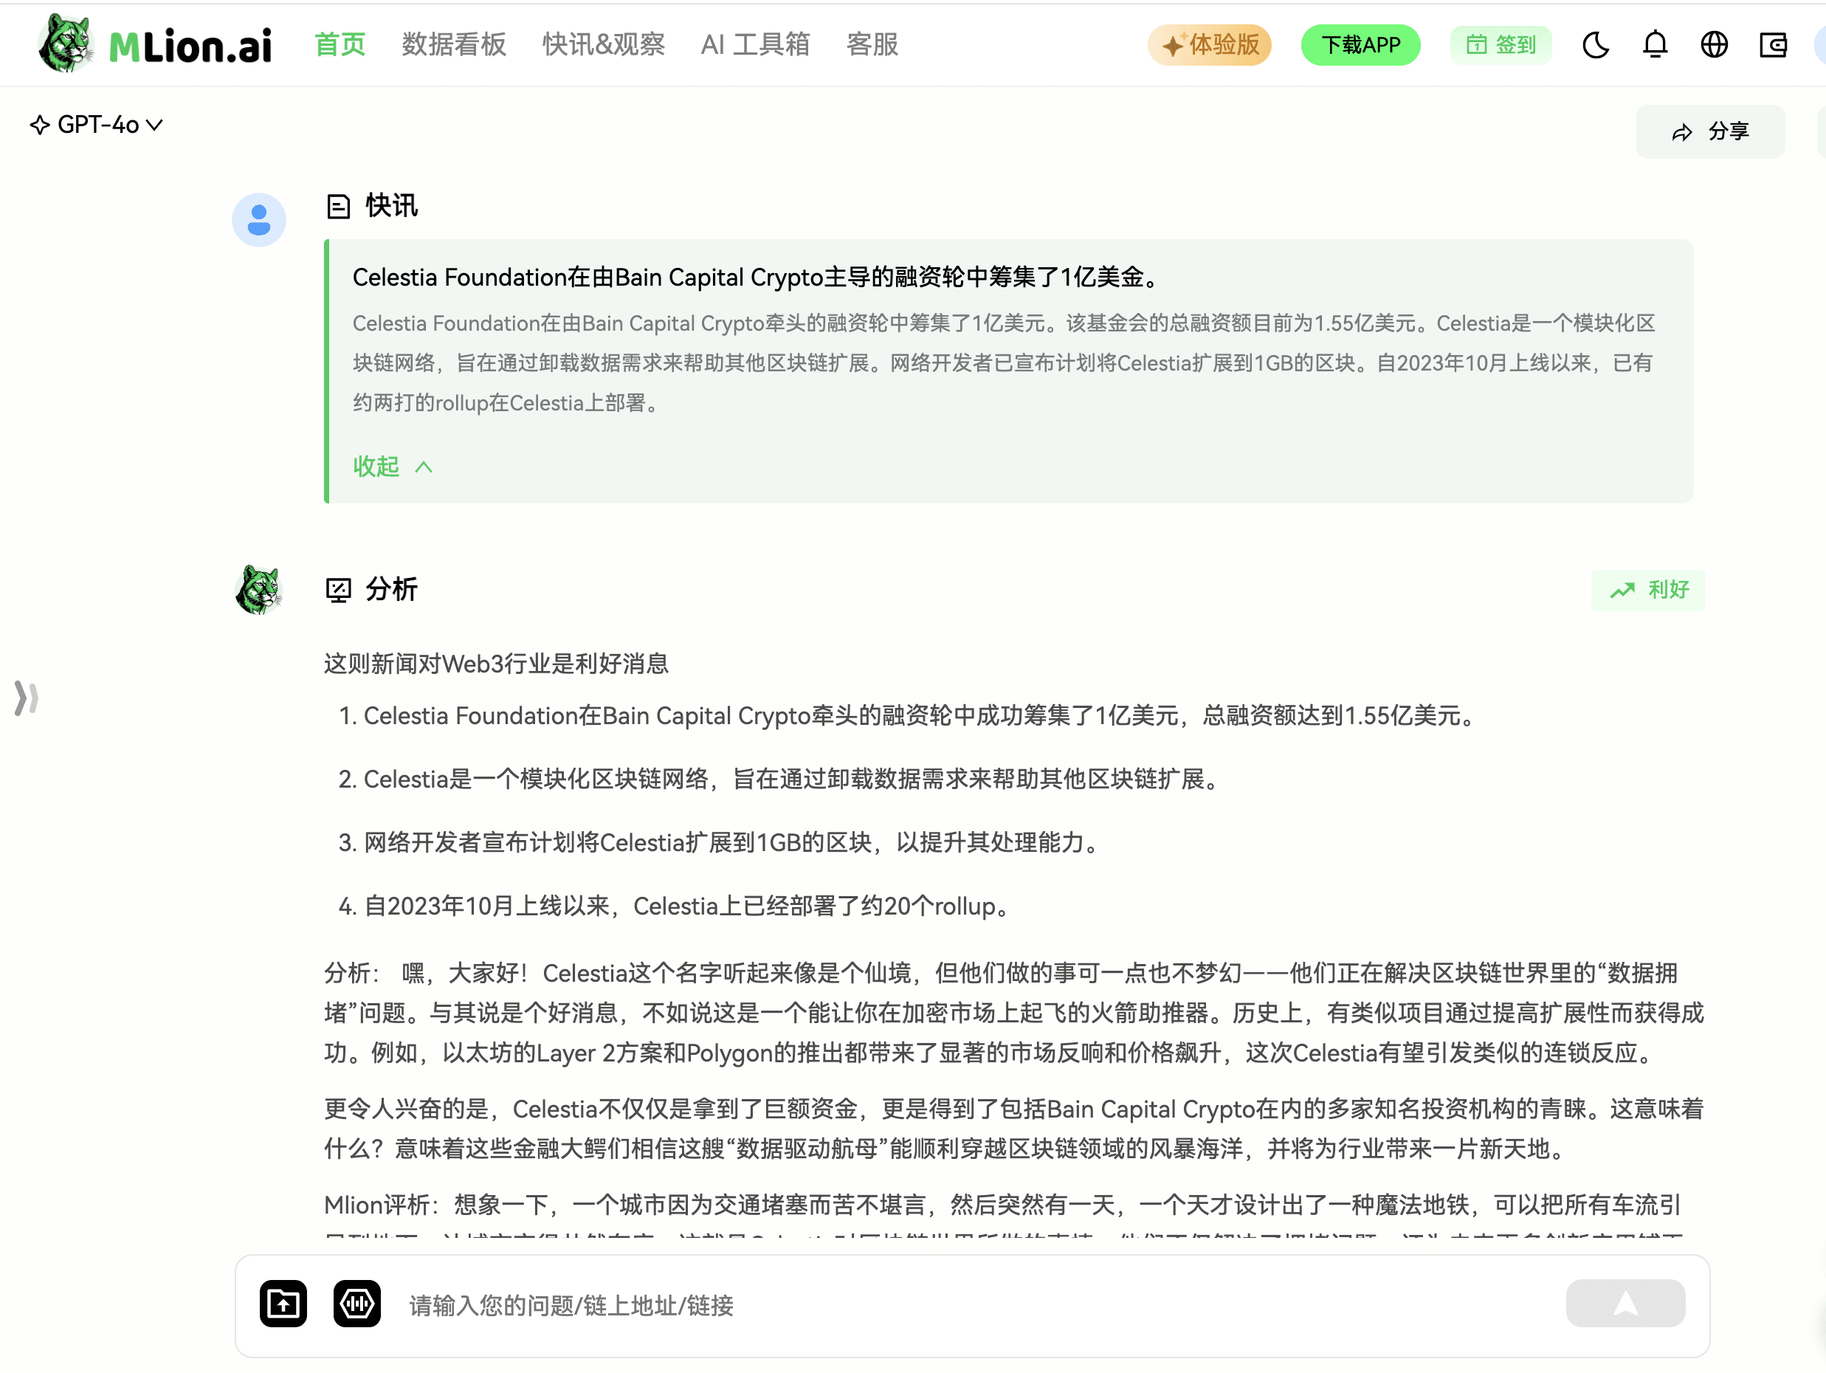The height and width of the screenshot is (1373, 1826).
Task: Click the 体验版 trial version badge
Action: [1210, 44]
